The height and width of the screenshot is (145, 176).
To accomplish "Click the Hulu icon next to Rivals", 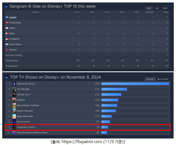I will pyautogui.click(x=24, y=100).
